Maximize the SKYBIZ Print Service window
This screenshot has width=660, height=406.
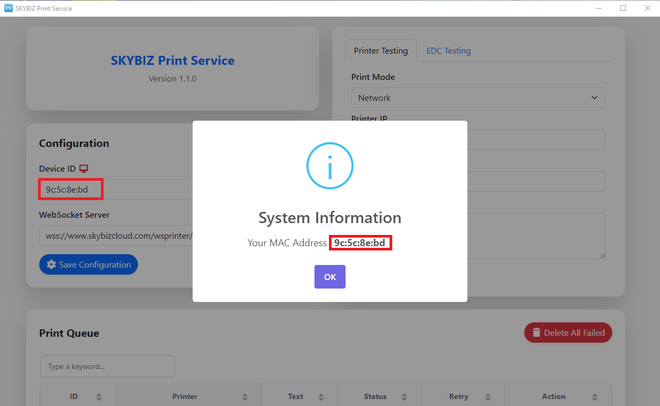pyautogui.click(x=623, y=8)
